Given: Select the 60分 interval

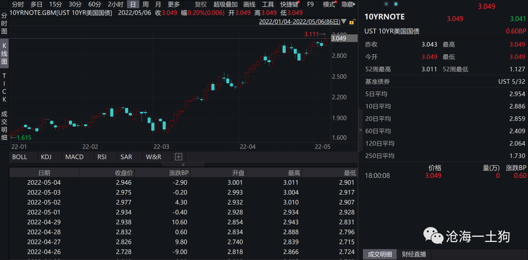Looking at the screenshot, I should 95,5.
